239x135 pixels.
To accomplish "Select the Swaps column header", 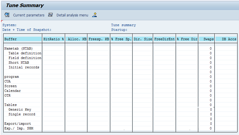I will (x=207, y=39).
